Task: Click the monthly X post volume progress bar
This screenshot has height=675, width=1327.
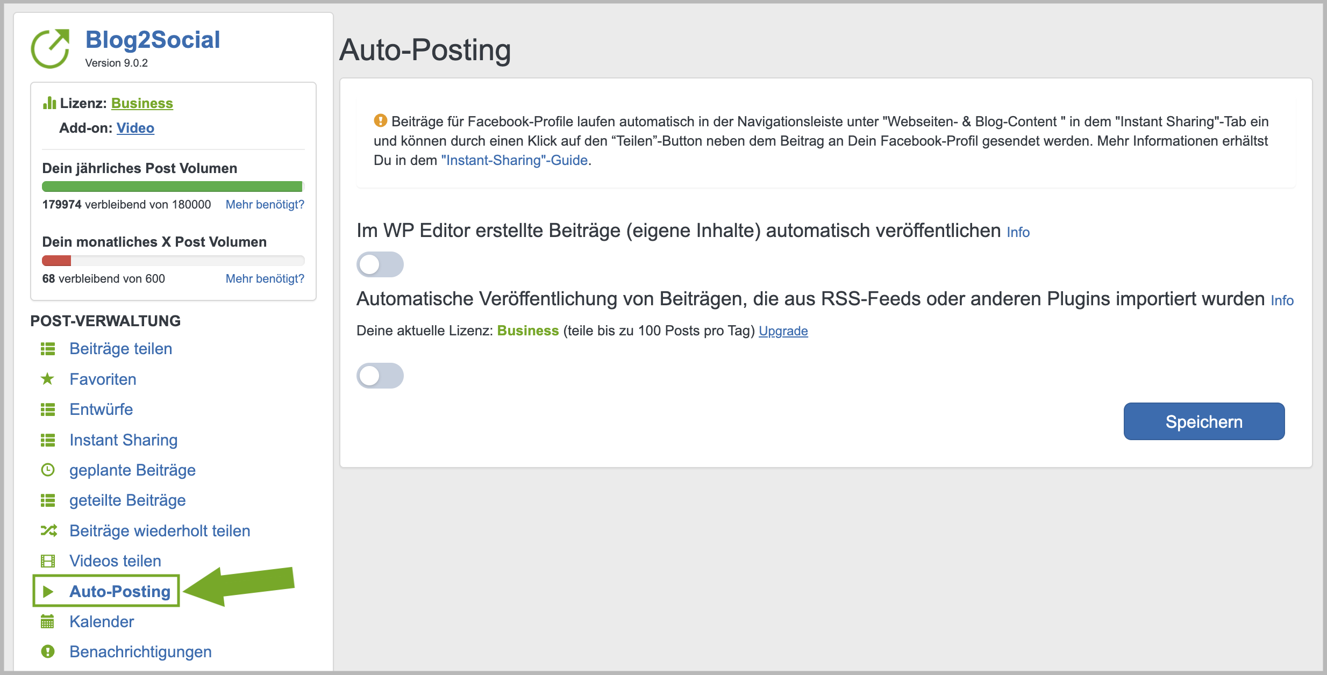Action: point(173,261)
